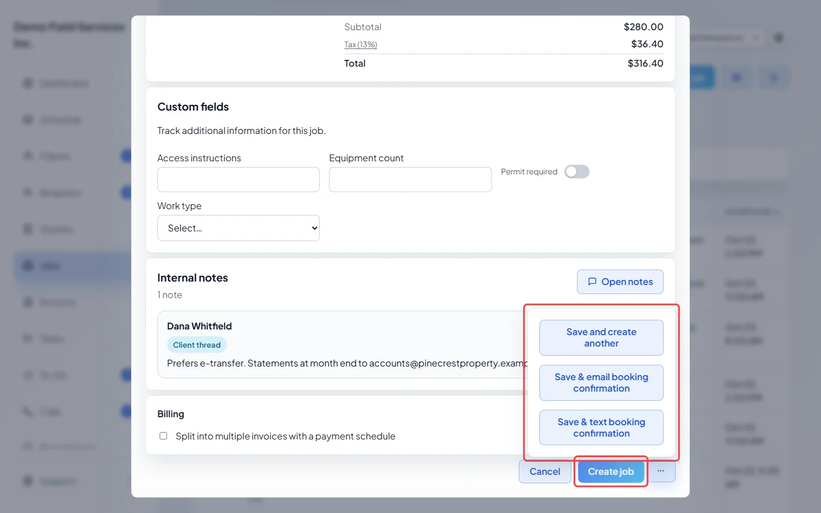Click the speech bubble icon on Open notes
This screenshot has width=821, height=513.
pos(592,282)
